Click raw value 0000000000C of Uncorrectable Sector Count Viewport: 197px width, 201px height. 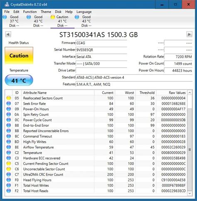[x=173, y=169]
